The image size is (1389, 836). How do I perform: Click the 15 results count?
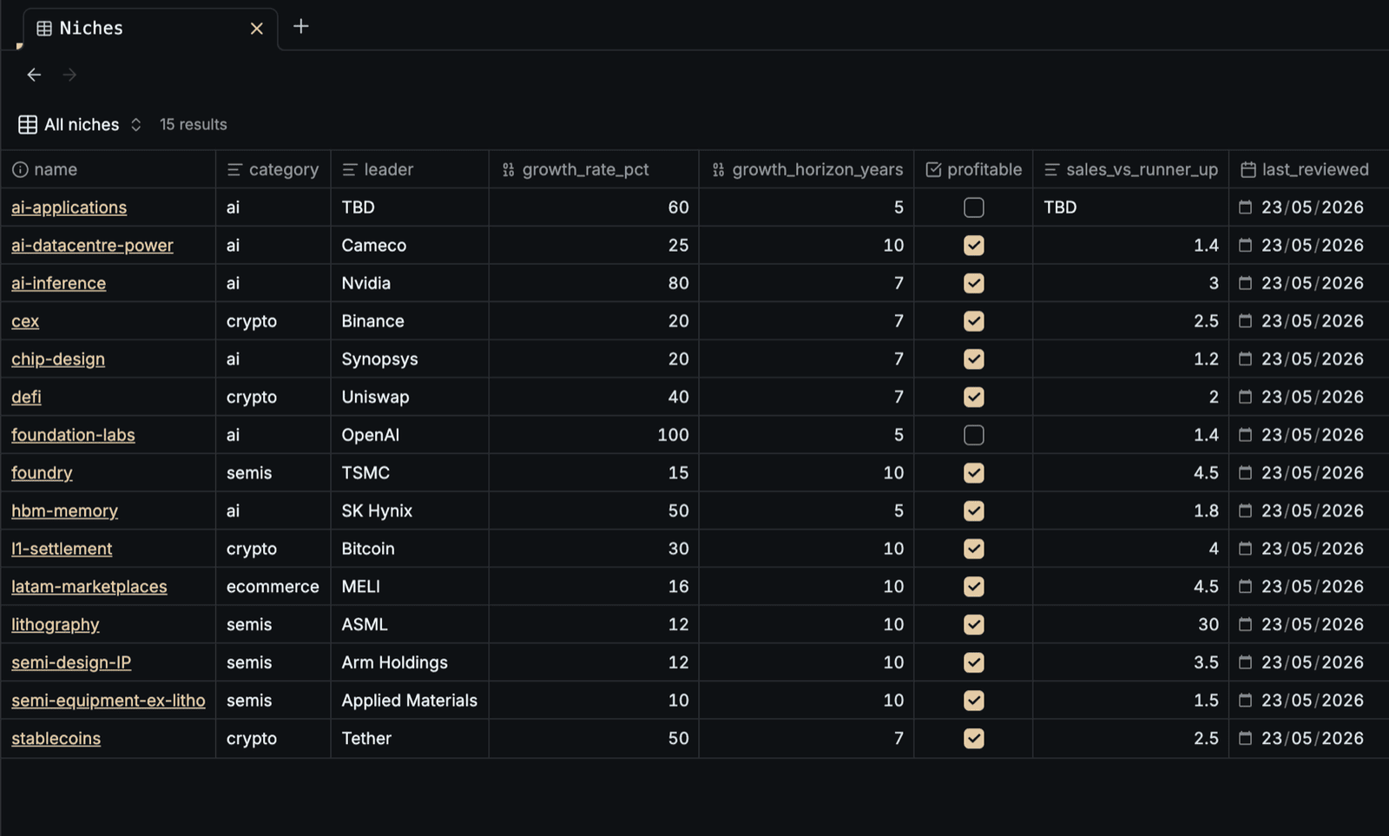click(x=194, y=124)
